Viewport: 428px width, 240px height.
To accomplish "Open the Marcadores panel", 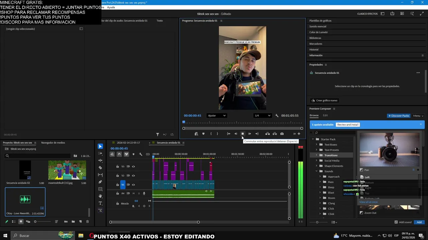I will click(316, 44).
